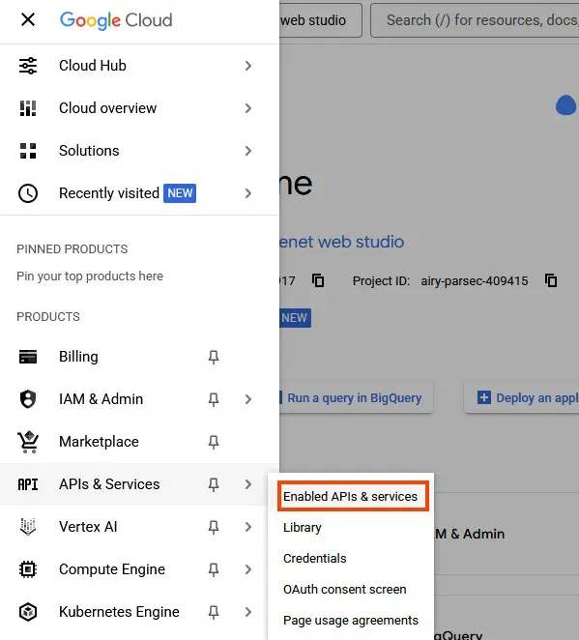Pin Compute Engine product
579x640 pixels.
(214, 569)
